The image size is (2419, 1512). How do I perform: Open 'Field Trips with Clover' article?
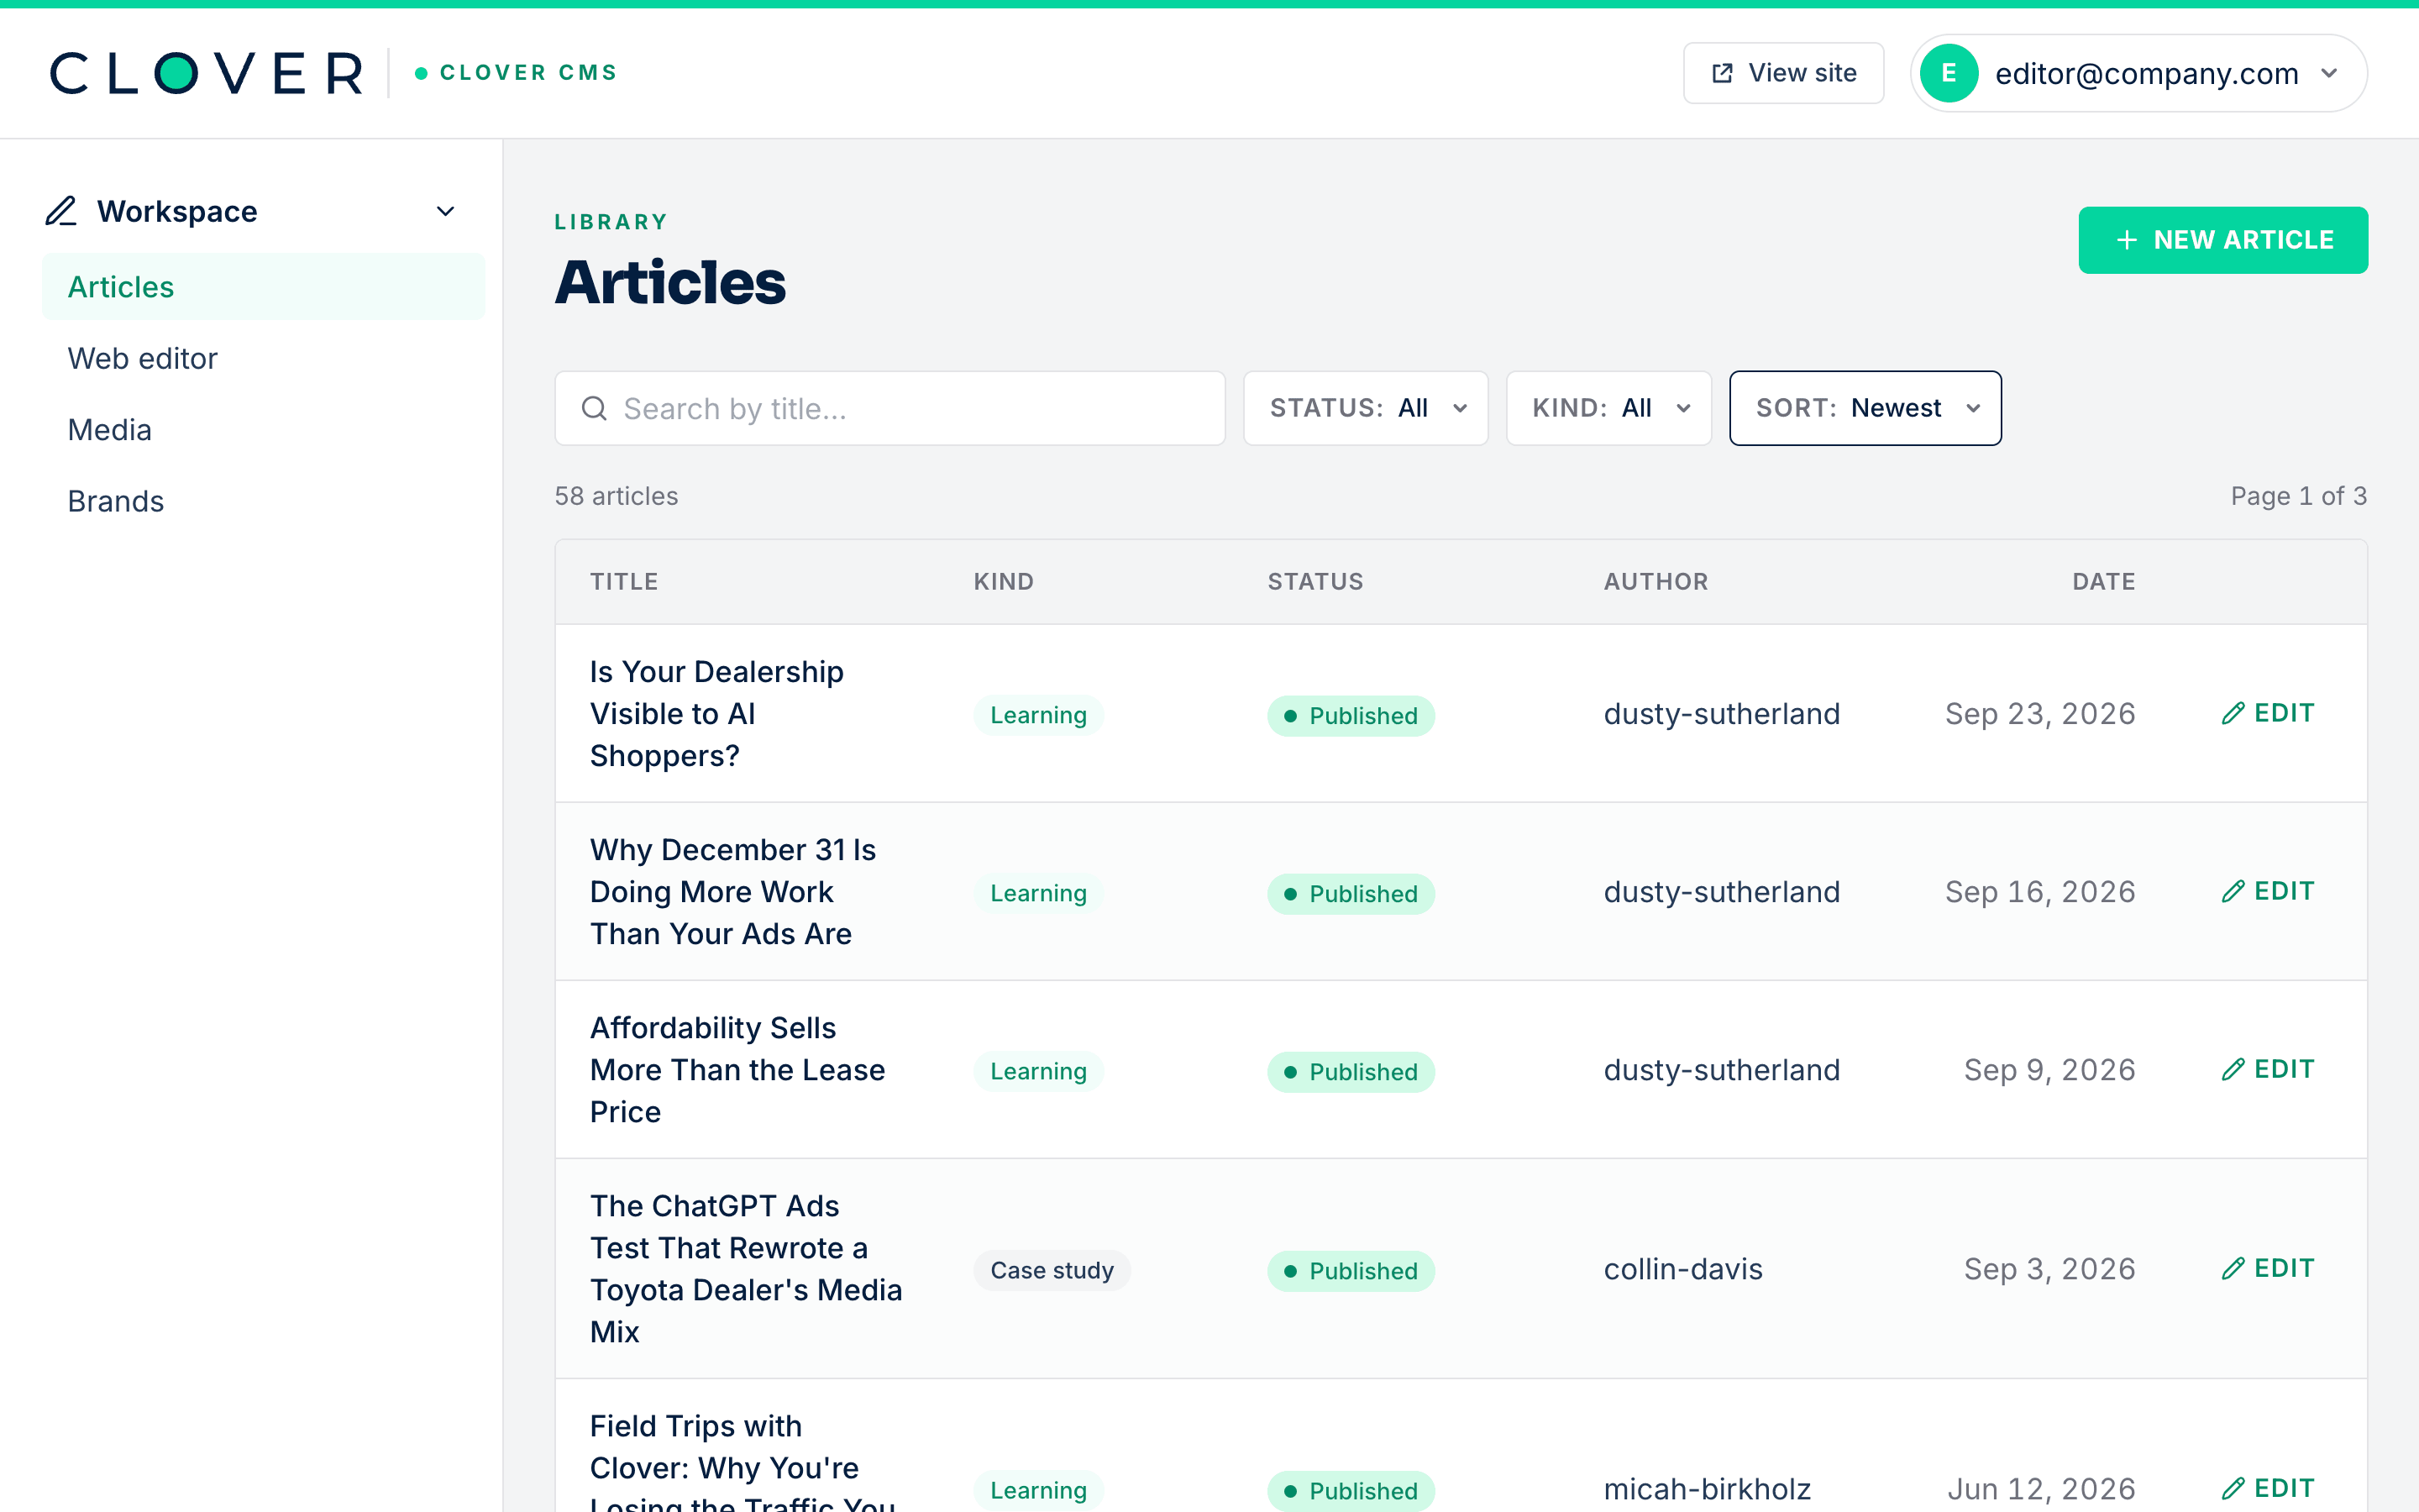click(742, 1460)
